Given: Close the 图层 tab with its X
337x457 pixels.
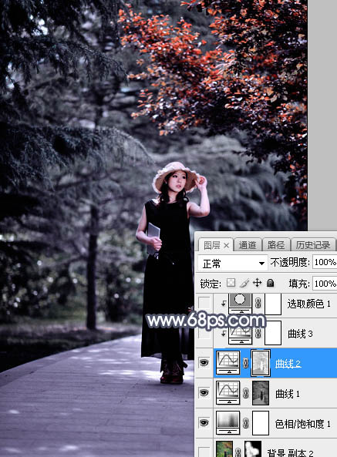Looking at the screenshot, I should pos(226,246).
